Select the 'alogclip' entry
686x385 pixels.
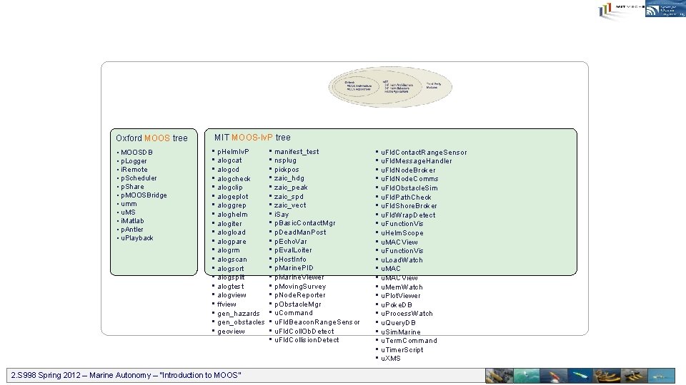[x=230, y=188]
